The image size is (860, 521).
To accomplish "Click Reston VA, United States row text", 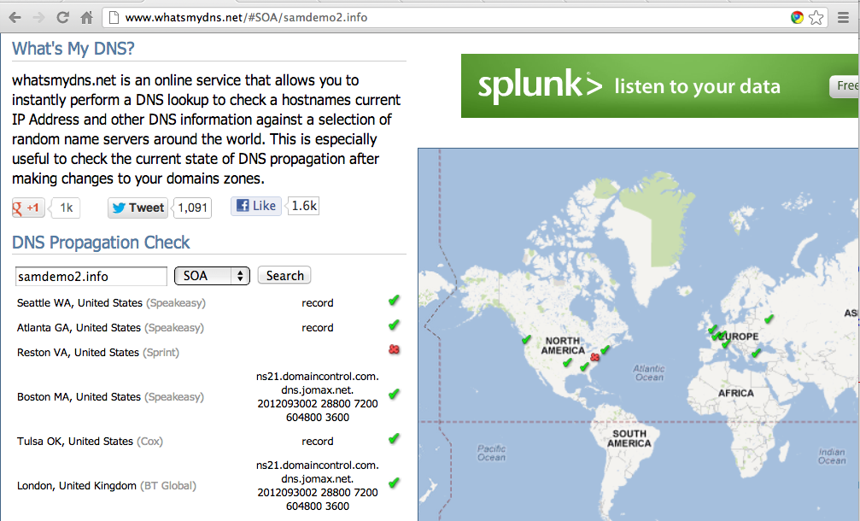I will point(98,352).
